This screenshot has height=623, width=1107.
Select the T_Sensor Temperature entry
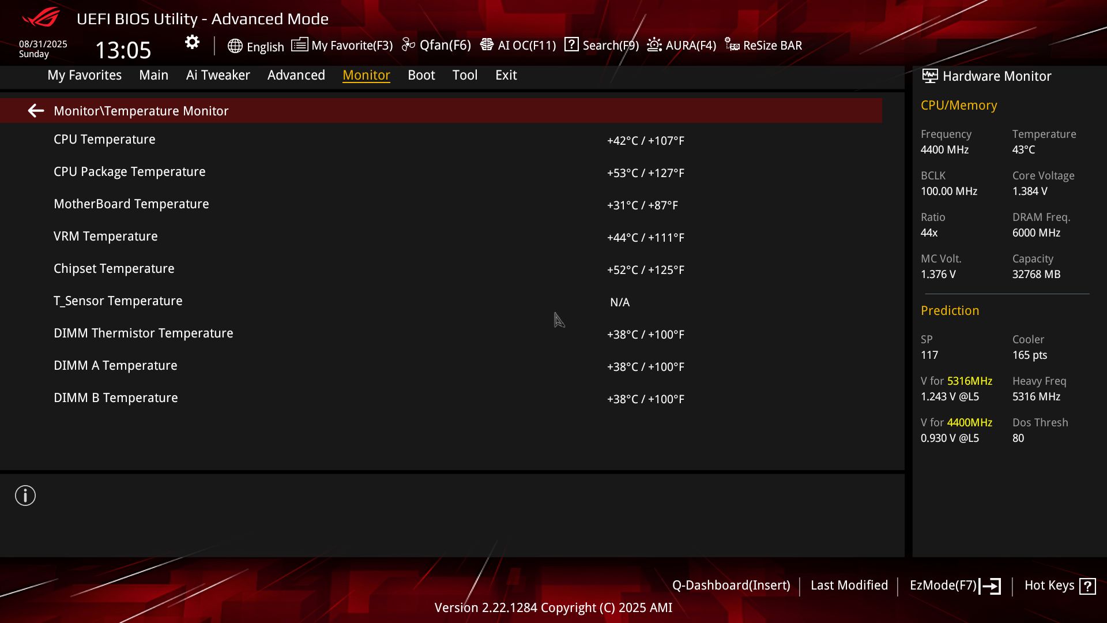tap(118, 301)
